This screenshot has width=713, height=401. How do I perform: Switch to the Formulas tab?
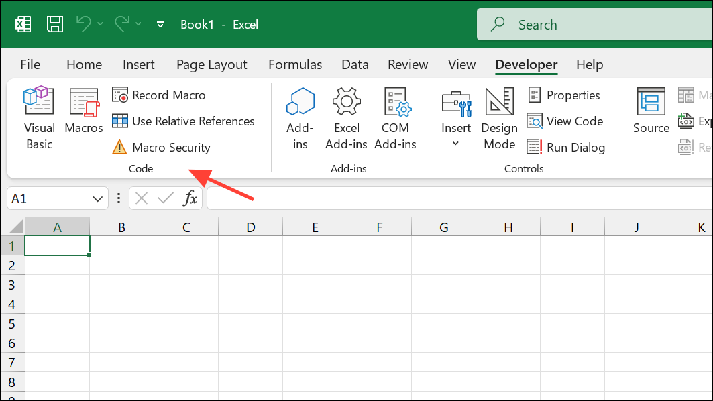(295, 65)
